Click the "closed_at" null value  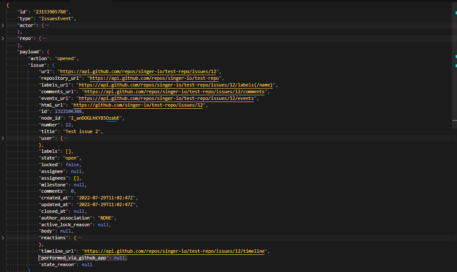pyautogui.click(x=79, y=212)
